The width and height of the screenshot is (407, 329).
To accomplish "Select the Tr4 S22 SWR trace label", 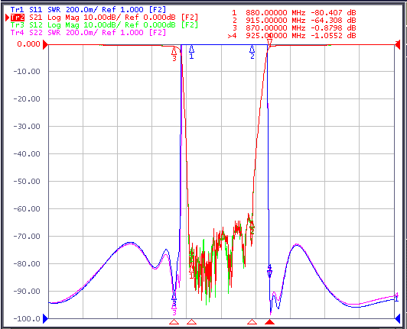I will (88, 33).
